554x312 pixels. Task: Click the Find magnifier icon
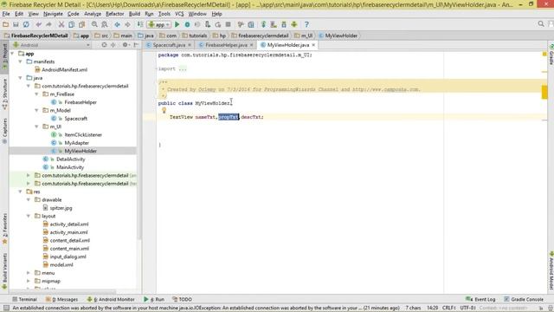[x=94, y=24]
